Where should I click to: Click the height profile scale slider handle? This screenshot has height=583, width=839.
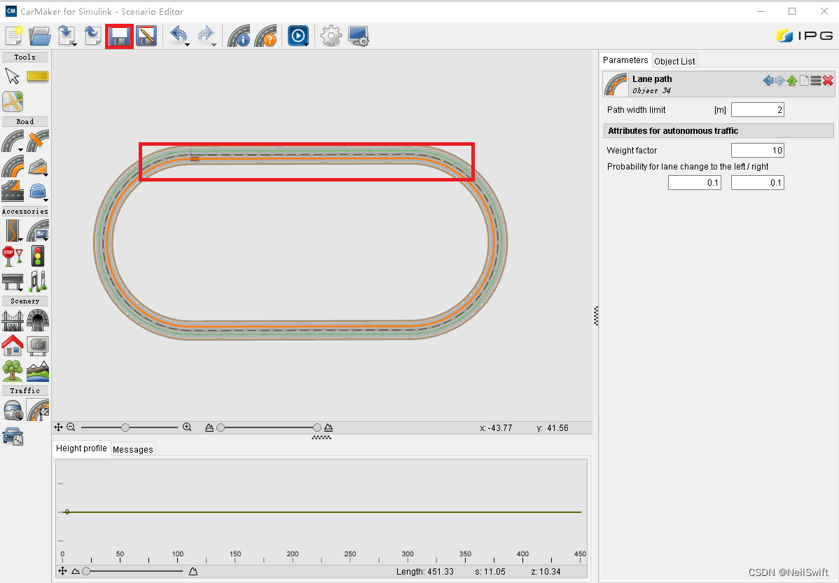86,571
